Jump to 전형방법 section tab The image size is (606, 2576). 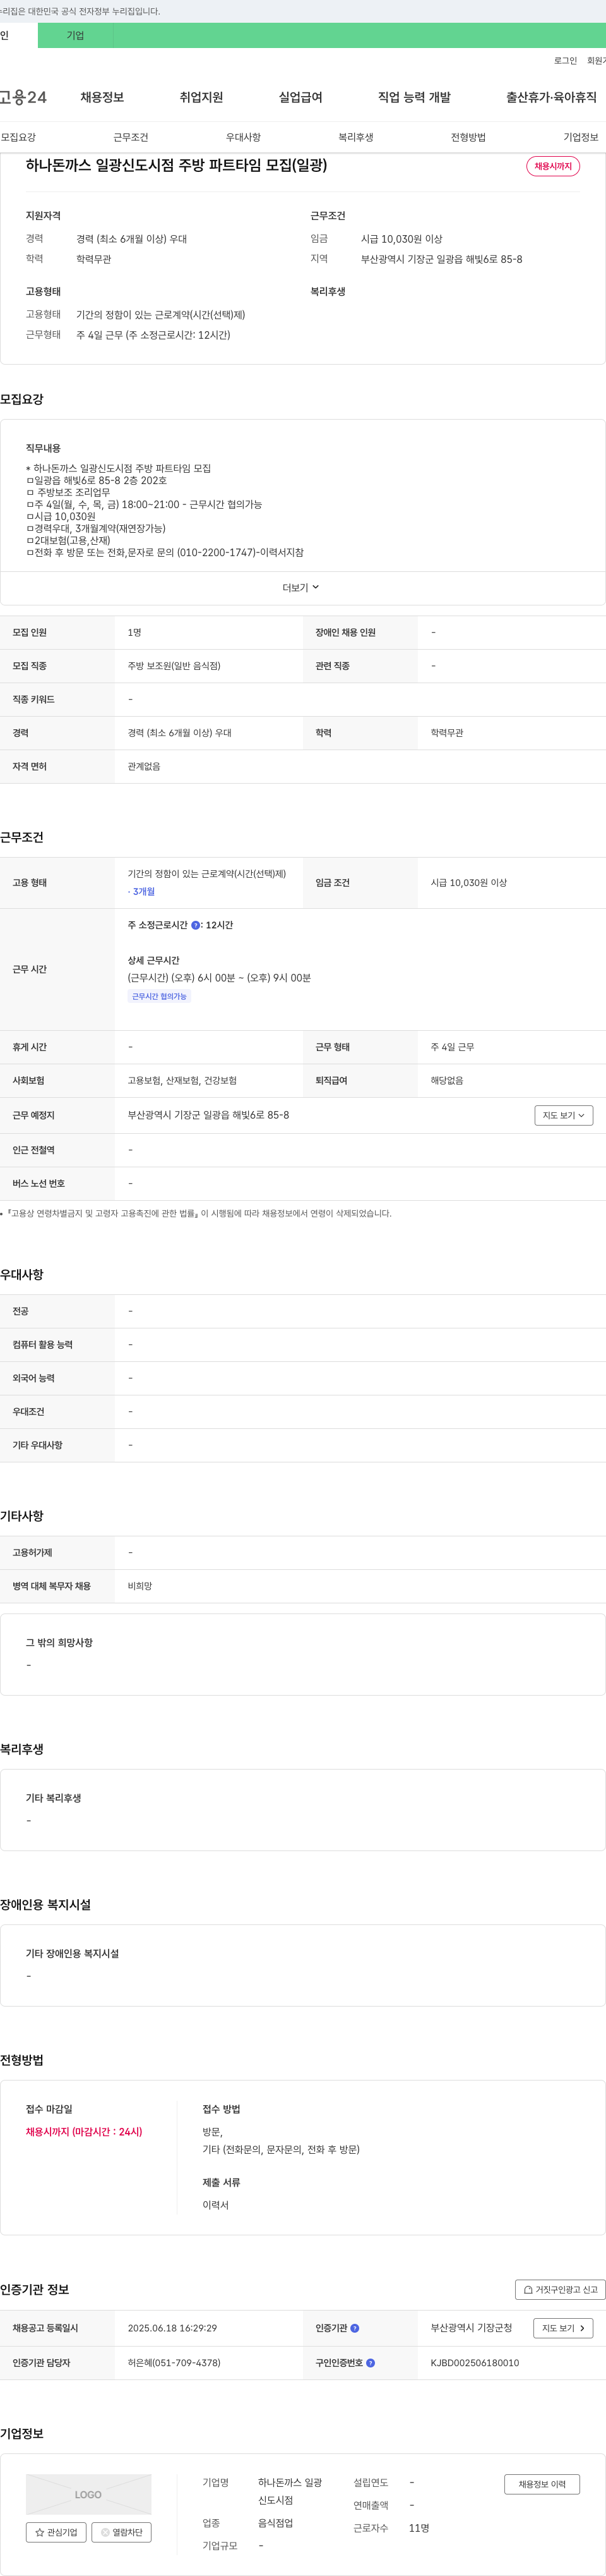(468, 137)
